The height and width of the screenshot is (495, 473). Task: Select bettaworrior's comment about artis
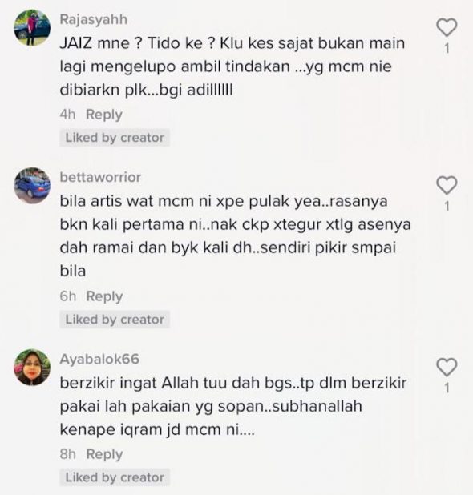tap(236, 235)
